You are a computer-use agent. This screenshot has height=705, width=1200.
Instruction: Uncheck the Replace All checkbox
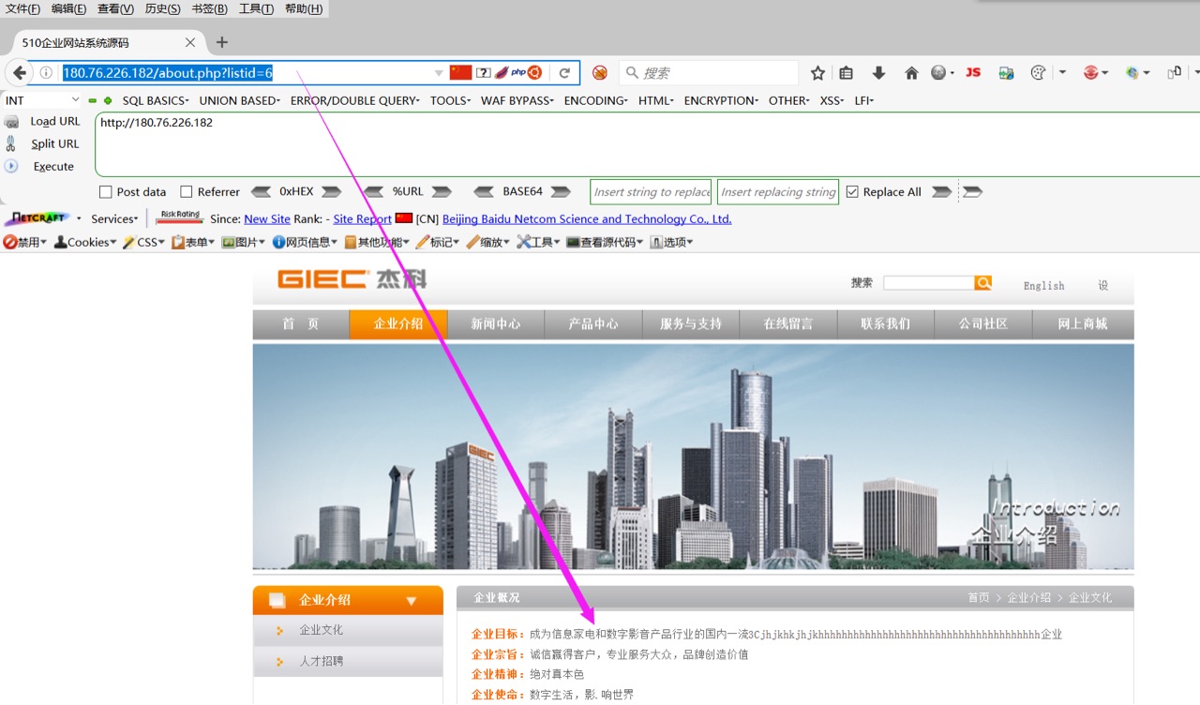coord(852,191)
